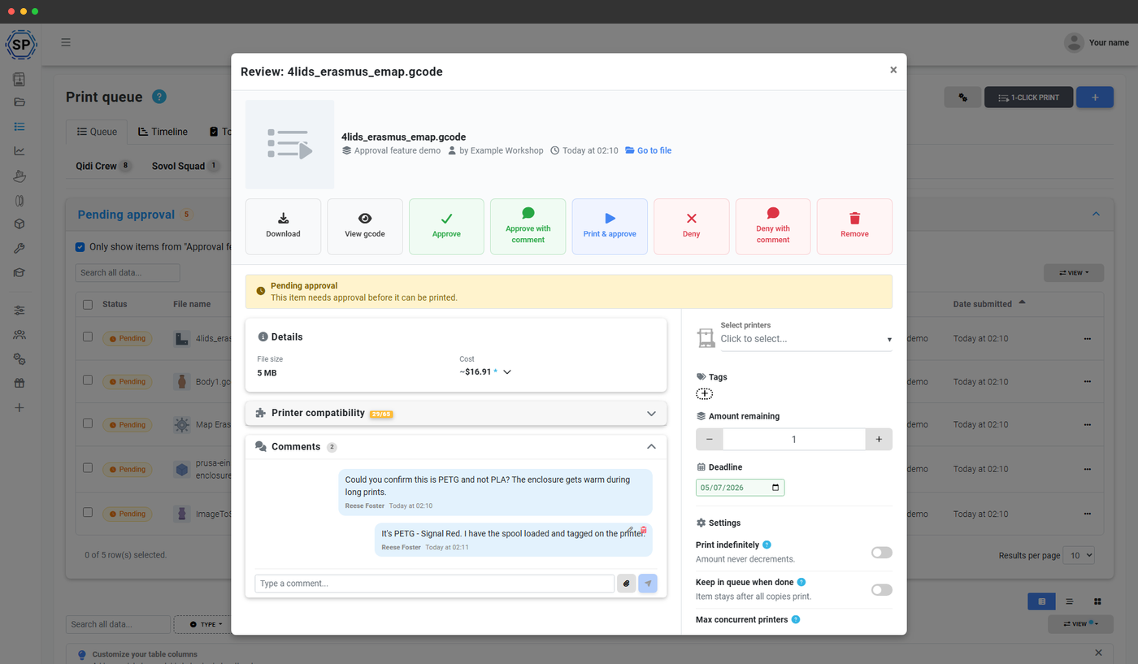
Task: Add a tag with the plus icon
Action: click(x=705, y=393)
